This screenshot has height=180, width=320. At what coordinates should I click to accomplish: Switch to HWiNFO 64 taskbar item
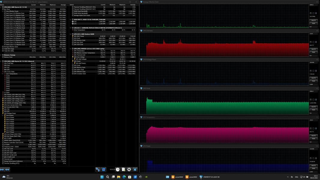pyautogui.click(x=210, y=177)
